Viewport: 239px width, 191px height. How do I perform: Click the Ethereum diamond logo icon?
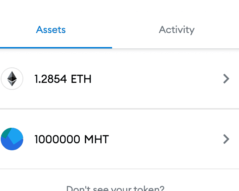click(12, 79)
